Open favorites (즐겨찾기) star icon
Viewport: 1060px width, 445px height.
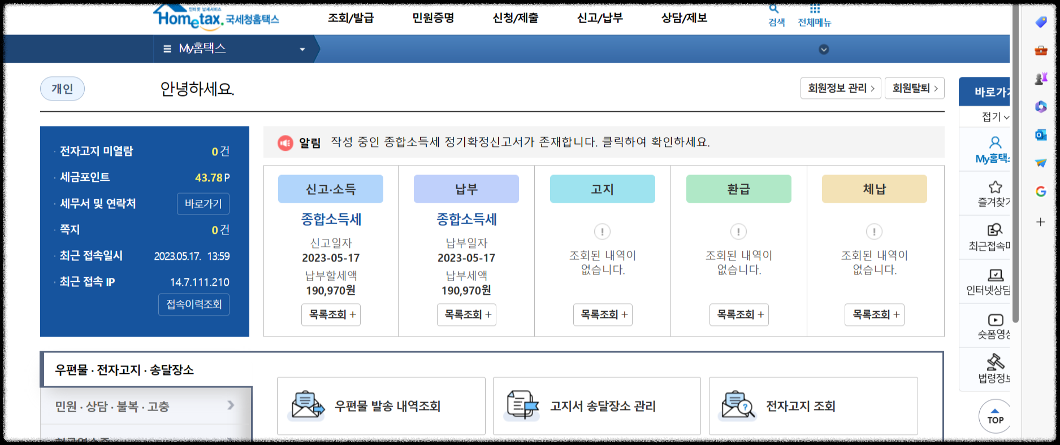pos(995,187)
